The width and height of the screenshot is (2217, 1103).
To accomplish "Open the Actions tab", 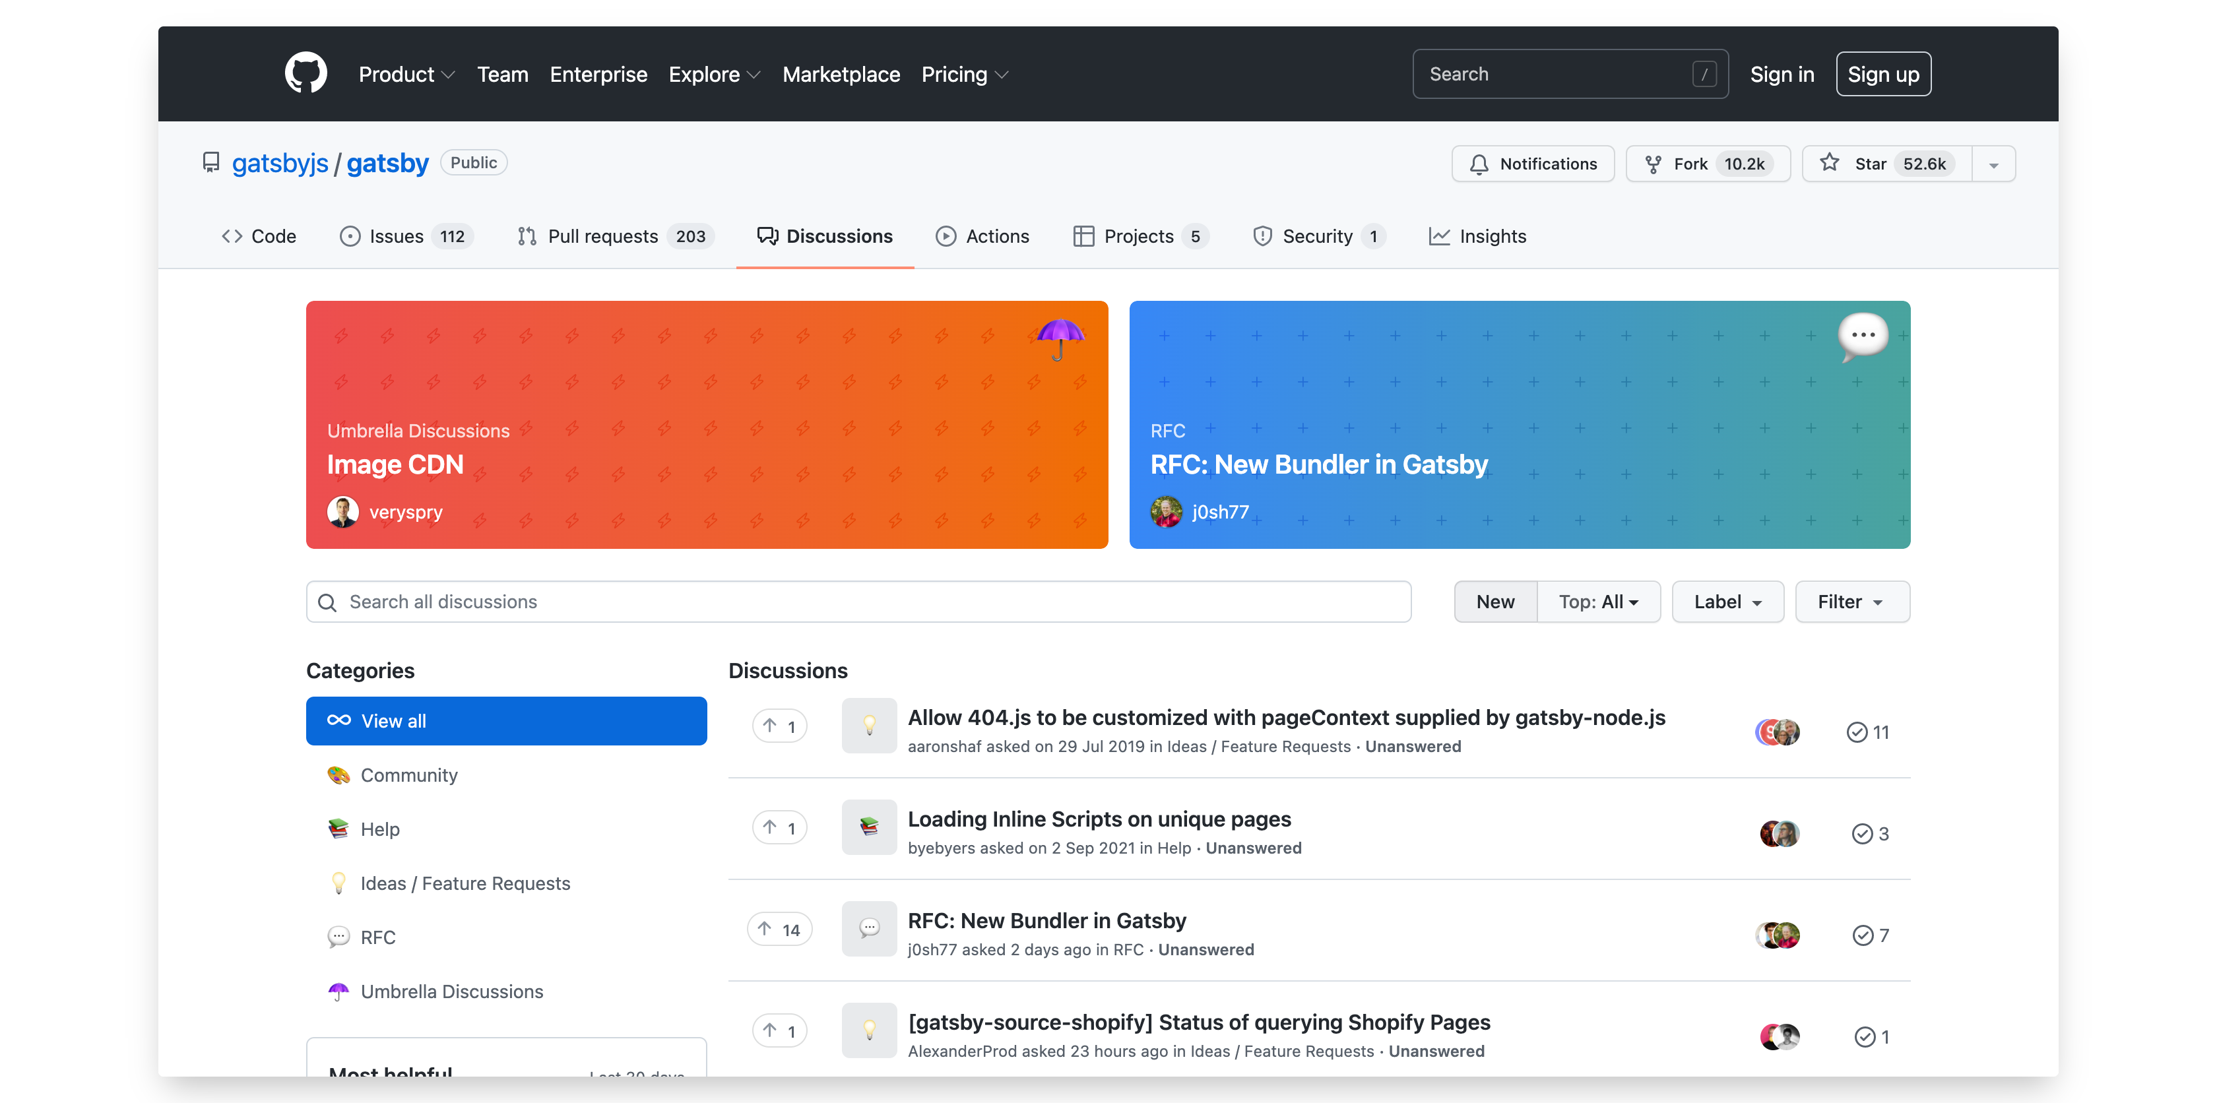I will (982, 236).
